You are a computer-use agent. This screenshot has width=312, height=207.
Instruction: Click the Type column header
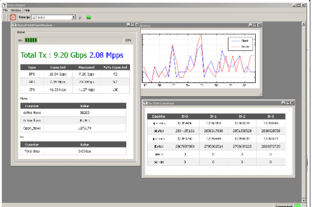32,67
